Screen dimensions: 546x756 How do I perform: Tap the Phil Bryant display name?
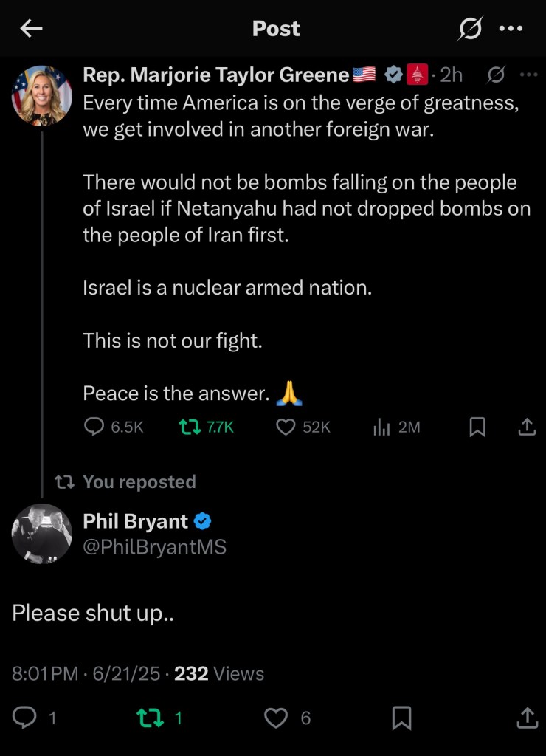tap(135, 521)
